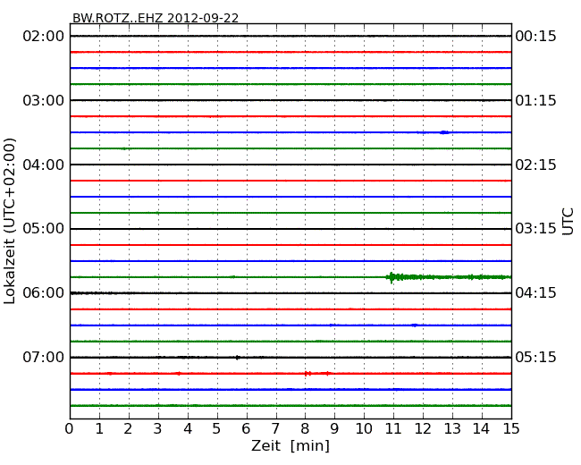Click the 05:15 UTC label
This screenshot has width=581, height=465.
(x=535, y=357)
